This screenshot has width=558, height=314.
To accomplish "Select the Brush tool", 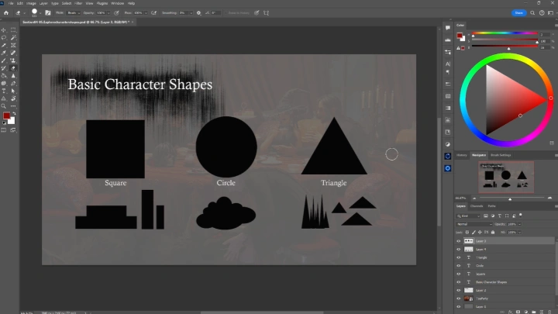I will pos(4,60).
